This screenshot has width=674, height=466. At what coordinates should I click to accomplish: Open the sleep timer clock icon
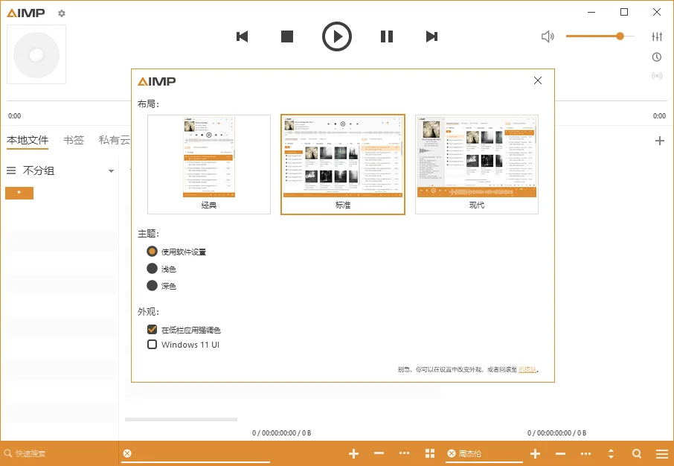pos(657,57)
